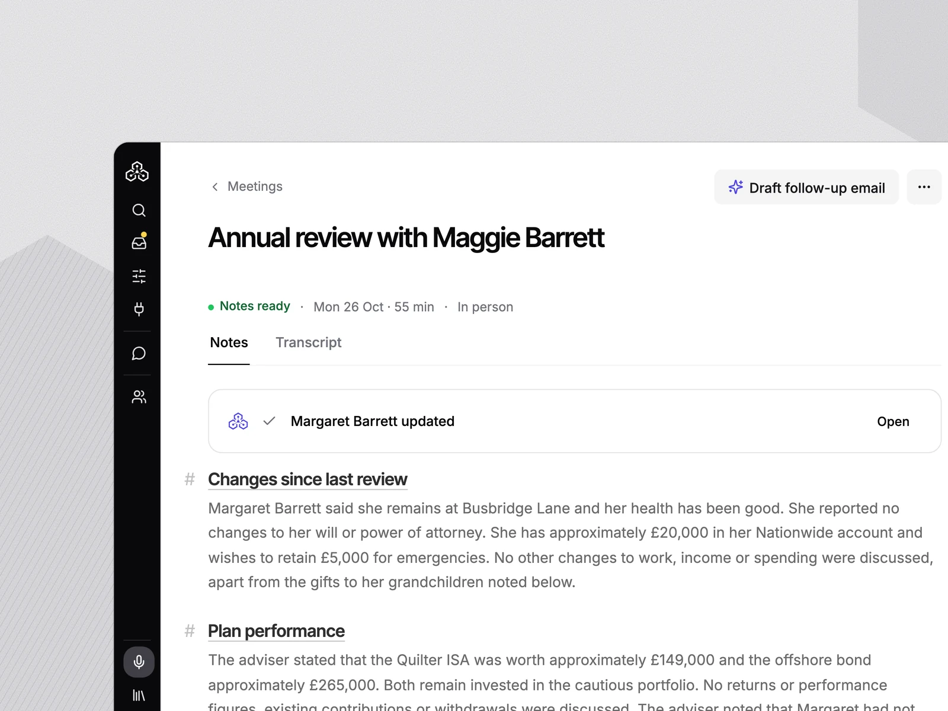The height and width of the screenshot is (711, 948).
Task: Open the library icon at sidebar bottom
Action: pos(139,695)
